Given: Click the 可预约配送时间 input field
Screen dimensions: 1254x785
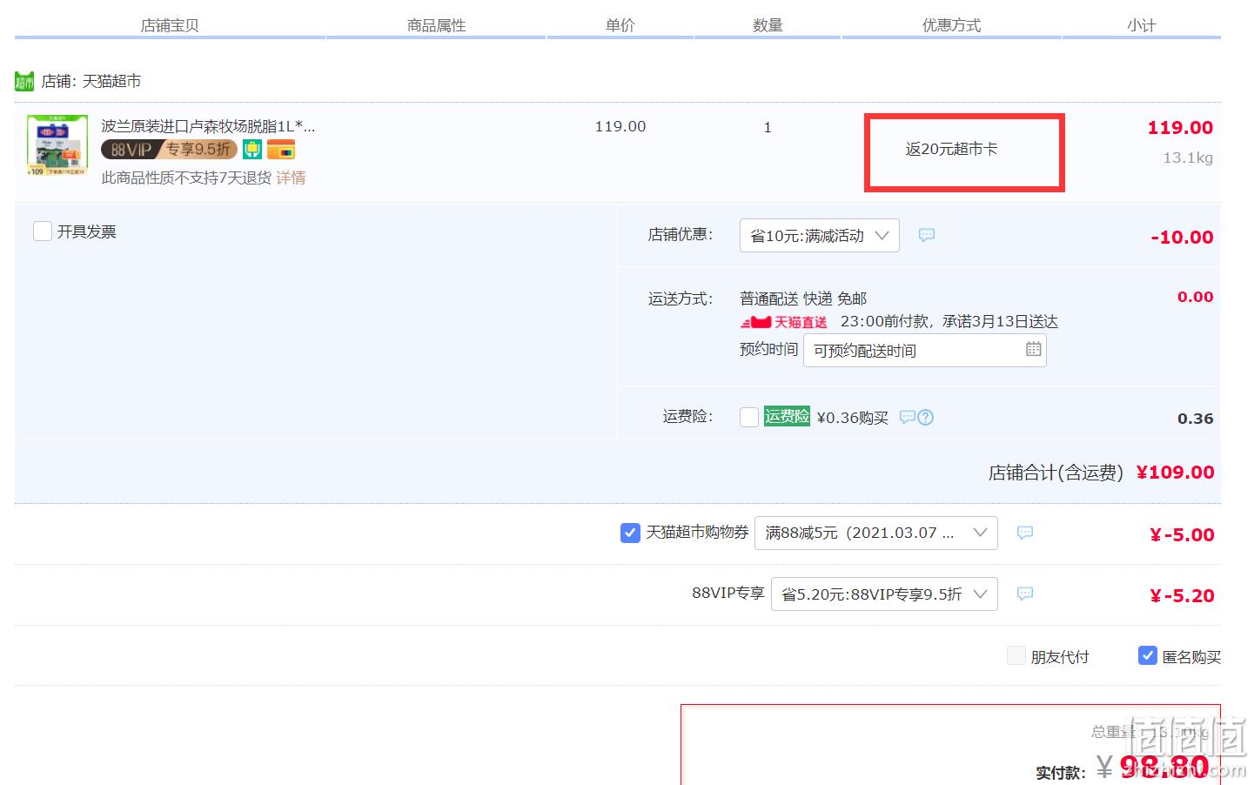Looking at the screenshot, I should [x=924, y=351].
